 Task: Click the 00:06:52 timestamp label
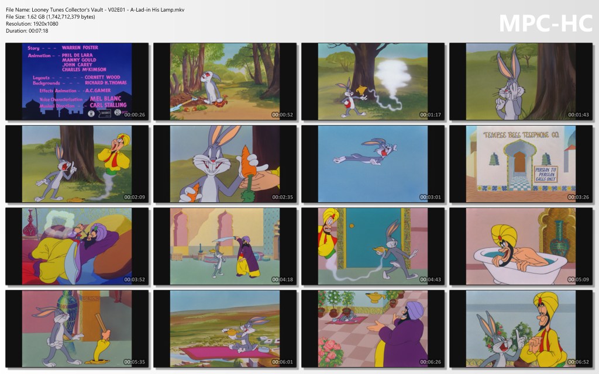tap(579, 362)
